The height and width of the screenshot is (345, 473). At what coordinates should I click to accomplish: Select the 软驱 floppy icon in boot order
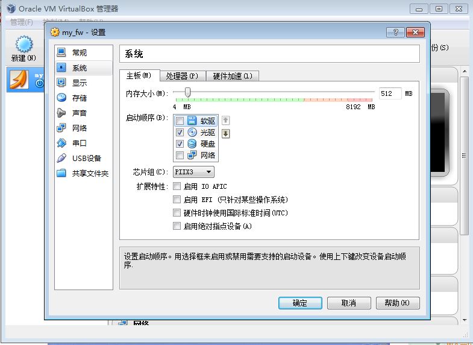[192, 121]
